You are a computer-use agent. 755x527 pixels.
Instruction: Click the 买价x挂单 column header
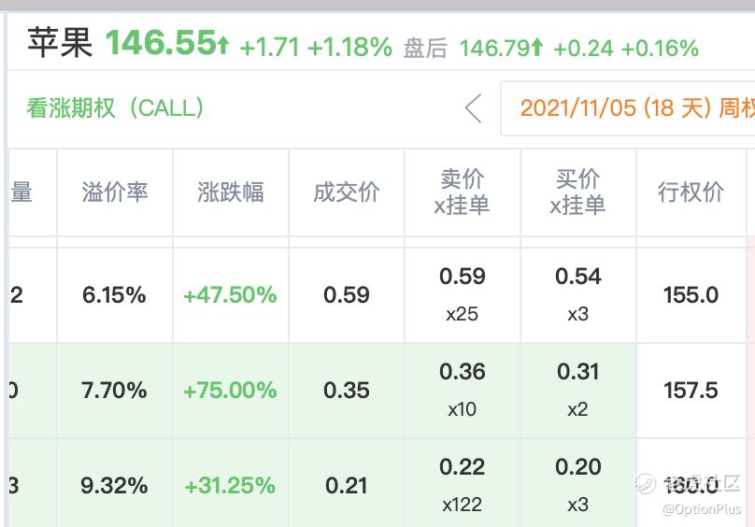[x=577, y=192]
